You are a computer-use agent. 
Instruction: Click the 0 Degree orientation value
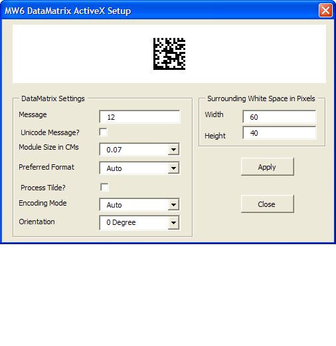pos(121,222)
